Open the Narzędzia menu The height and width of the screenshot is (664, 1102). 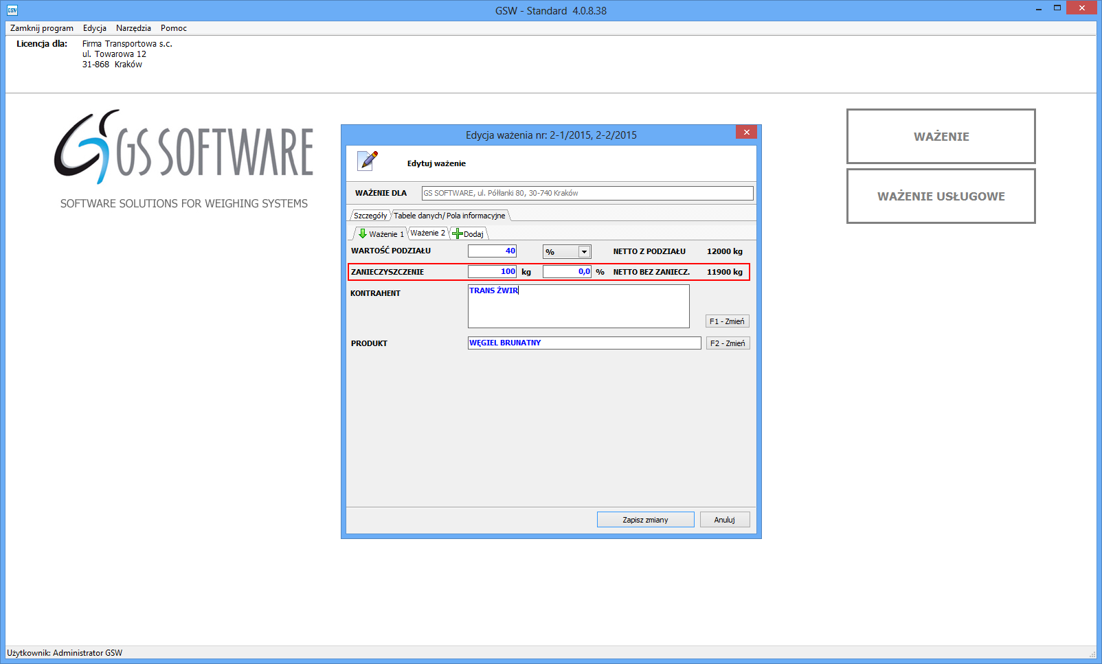coord(133,28)
